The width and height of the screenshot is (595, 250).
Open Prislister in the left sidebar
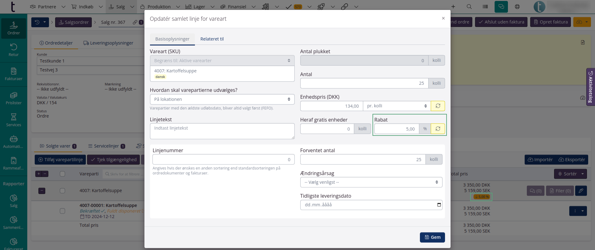(x=14, y=98)
